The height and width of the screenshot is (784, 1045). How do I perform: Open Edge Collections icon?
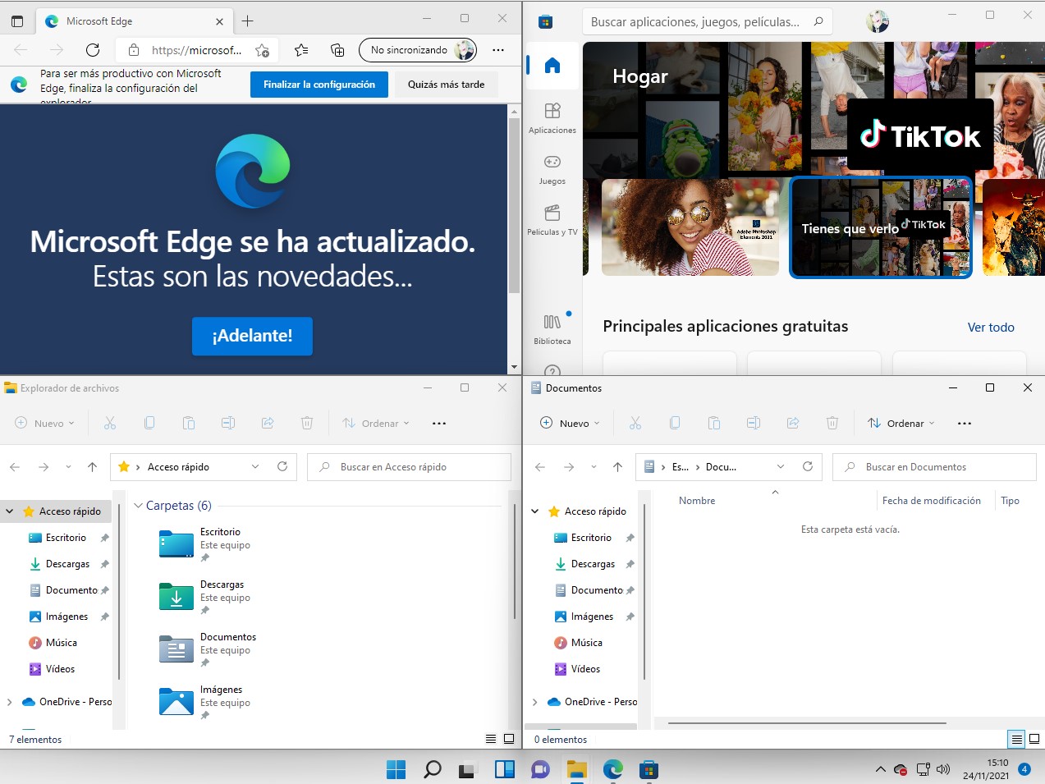(337, 50)
